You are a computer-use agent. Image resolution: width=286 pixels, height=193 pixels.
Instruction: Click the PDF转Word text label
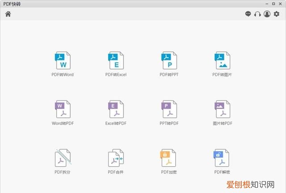tap(63, 75)
